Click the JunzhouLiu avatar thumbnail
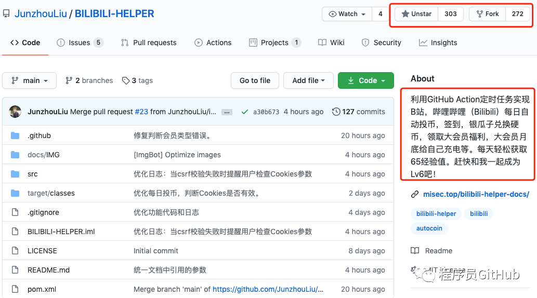 click(15, 112)
